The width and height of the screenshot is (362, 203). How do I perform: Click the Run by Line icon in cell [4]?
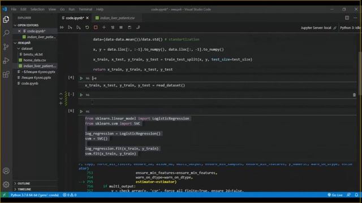click(94, 78)
